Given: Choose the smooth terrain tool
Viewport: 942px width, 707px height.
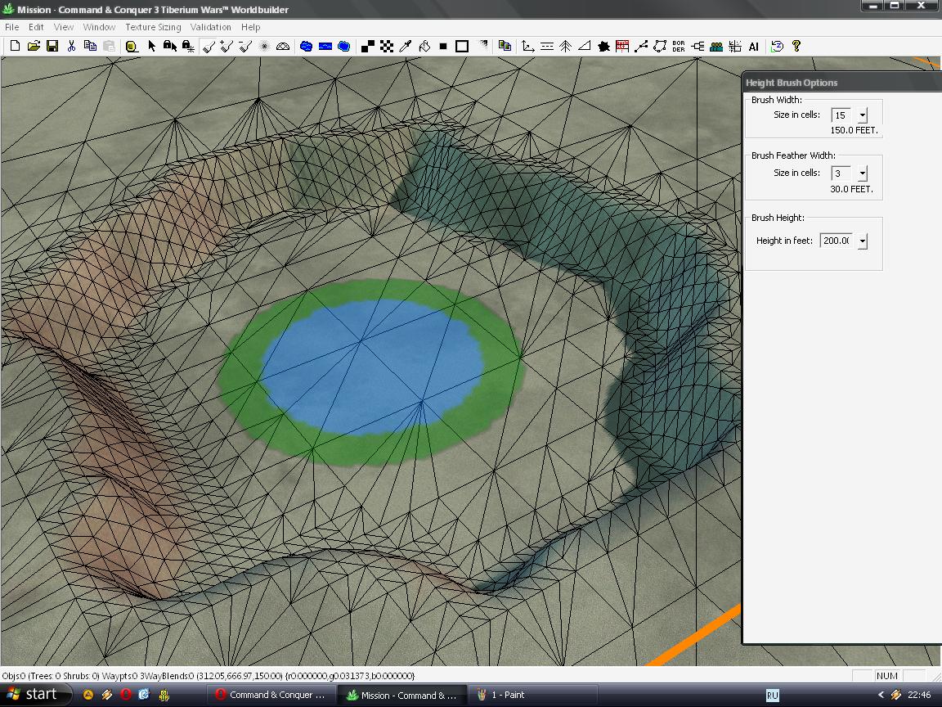Looking at the screenshot, I should pos(264,47).
